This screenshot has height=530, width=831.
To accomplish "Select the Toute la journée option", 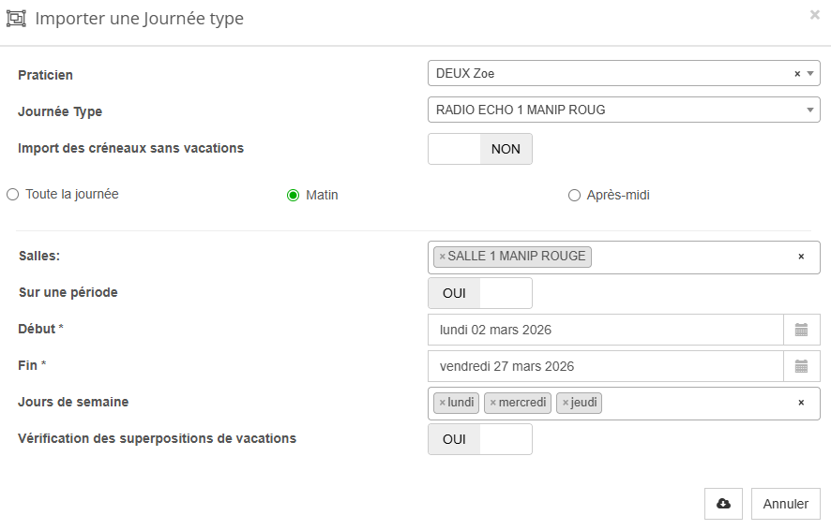I will [13, 195].
